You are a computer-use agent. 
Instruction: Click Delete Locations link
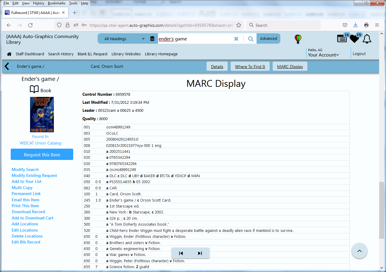click(x=27, y=236)
